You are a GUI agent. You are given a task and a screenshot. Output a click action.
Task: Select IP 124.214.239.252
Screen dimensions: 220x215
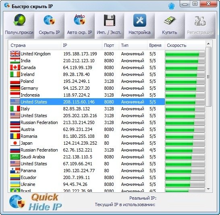click(x=80, y=143)
